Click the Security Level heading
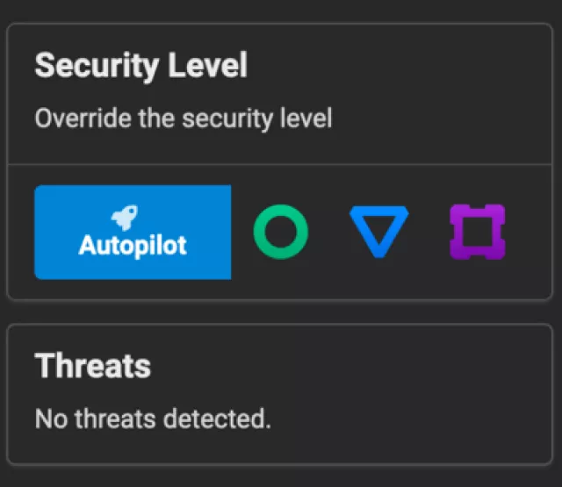562x487 pixels. (140, 65)
